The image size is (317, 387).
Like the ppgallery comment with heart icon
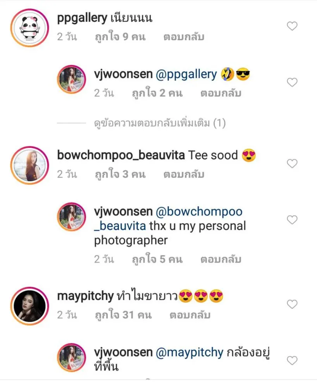(x=292, y=26)
